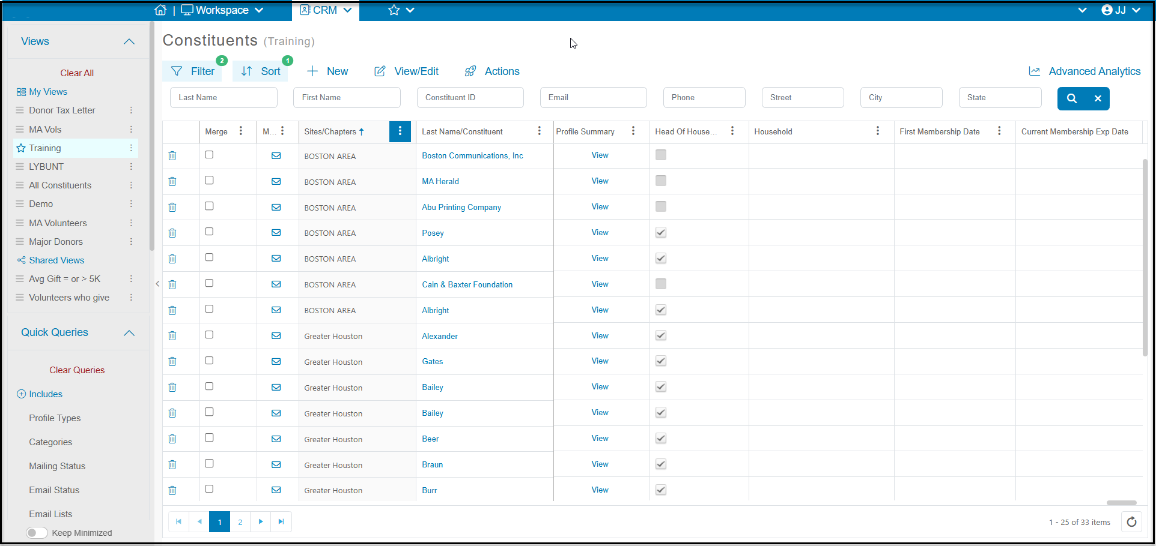Go to the Home icon
The image size is (1156, 546).
coord(160,10)
